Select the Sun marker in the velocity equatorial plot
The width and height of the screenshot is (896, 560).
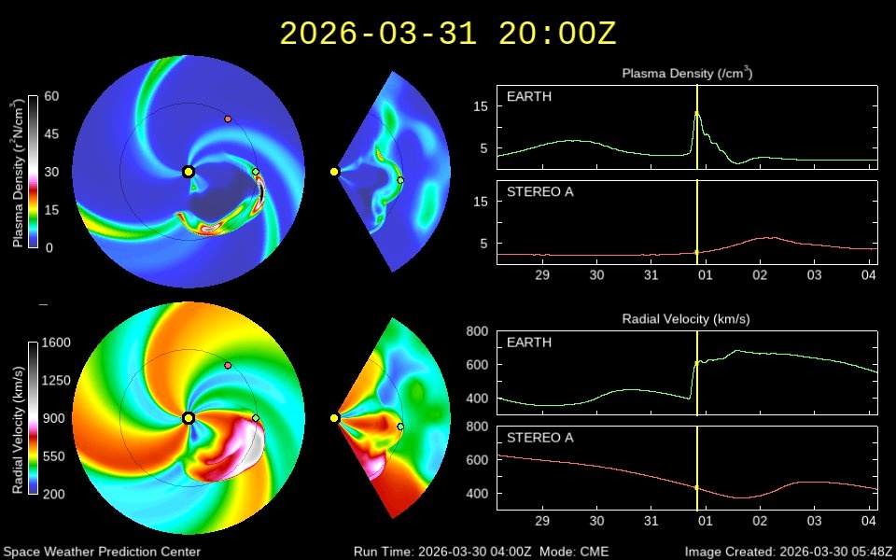[189, 418]
